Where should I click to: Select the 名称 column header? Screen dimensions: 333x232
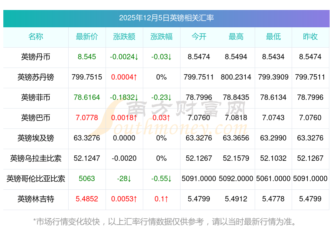click(x=36, y=37)
